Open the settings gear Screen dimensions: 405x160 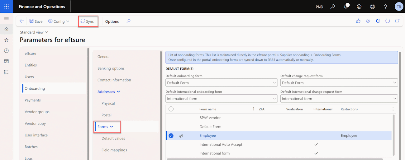click(372, 7)
